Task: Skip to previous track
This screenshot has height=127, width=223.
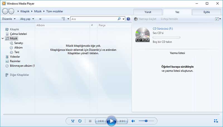Action: 100,121
